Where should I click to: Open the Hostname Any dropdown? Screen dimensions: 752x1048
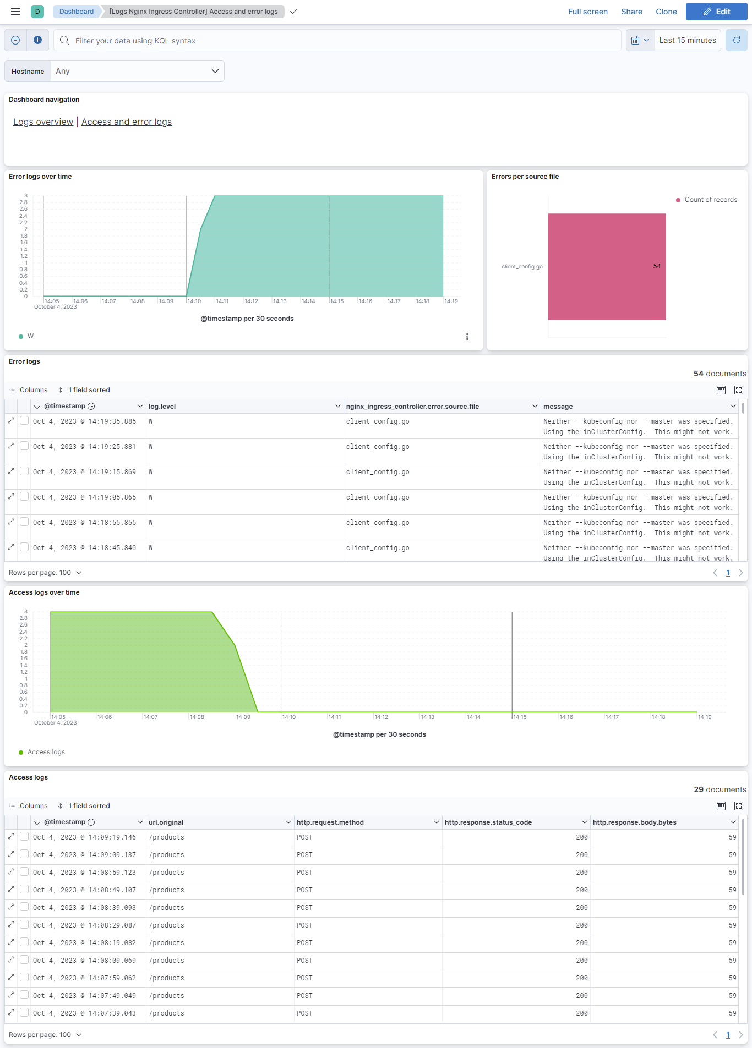137,71
